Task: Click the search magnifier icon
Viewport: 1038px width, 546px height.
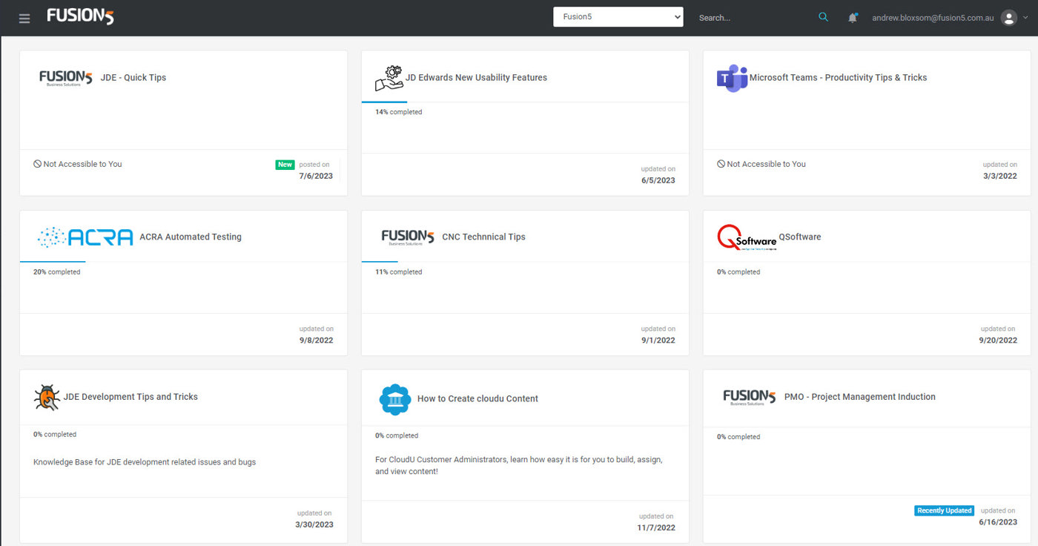Action: (823, 17)
